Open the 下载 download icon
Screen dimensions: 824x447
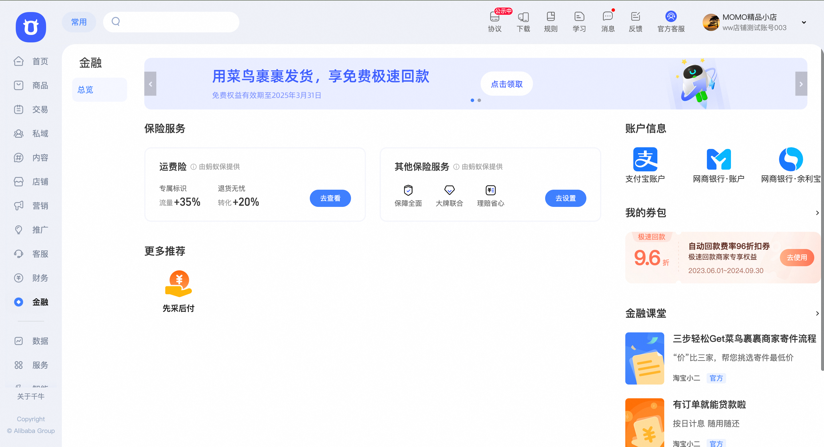(523, 22)
